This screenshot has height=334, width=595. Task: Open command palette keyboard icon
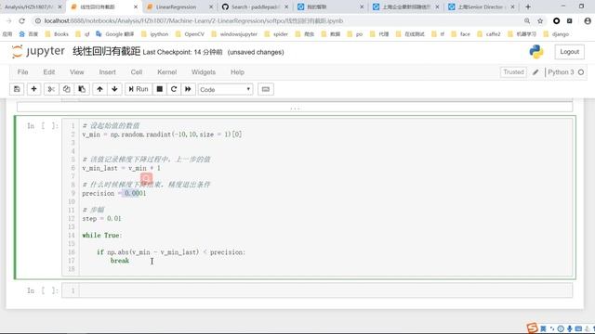click(266, 89)
